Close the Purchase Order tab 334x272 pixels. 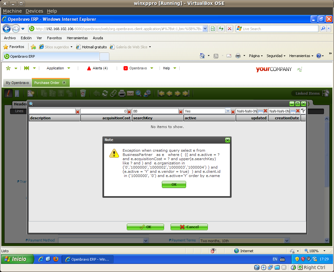pos(64,82)
